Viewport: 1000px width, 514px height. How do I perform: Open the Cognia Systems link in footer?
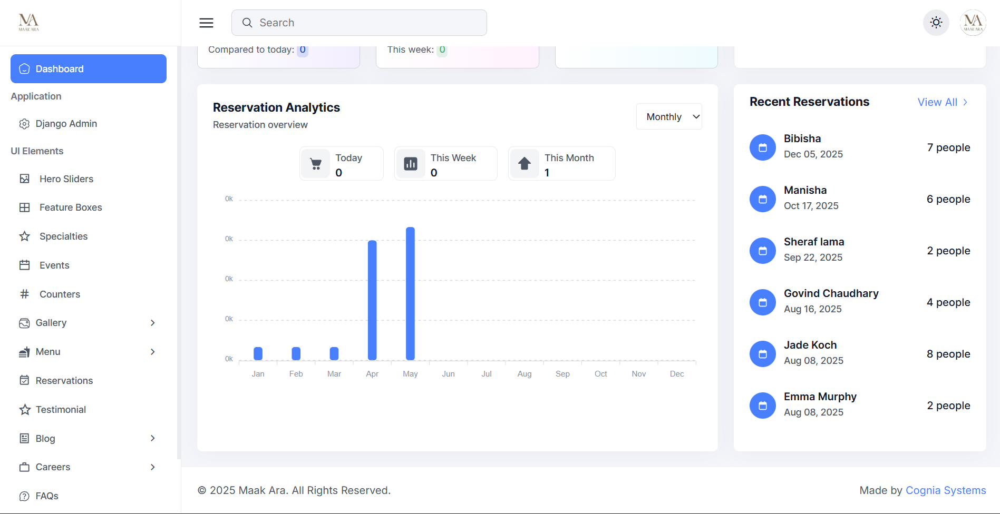pyautogui.click(x=946, y=490)
